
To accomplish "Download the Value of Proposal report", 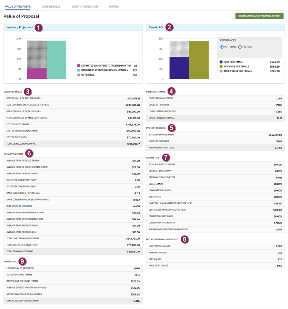I will (x=259, y=16).
